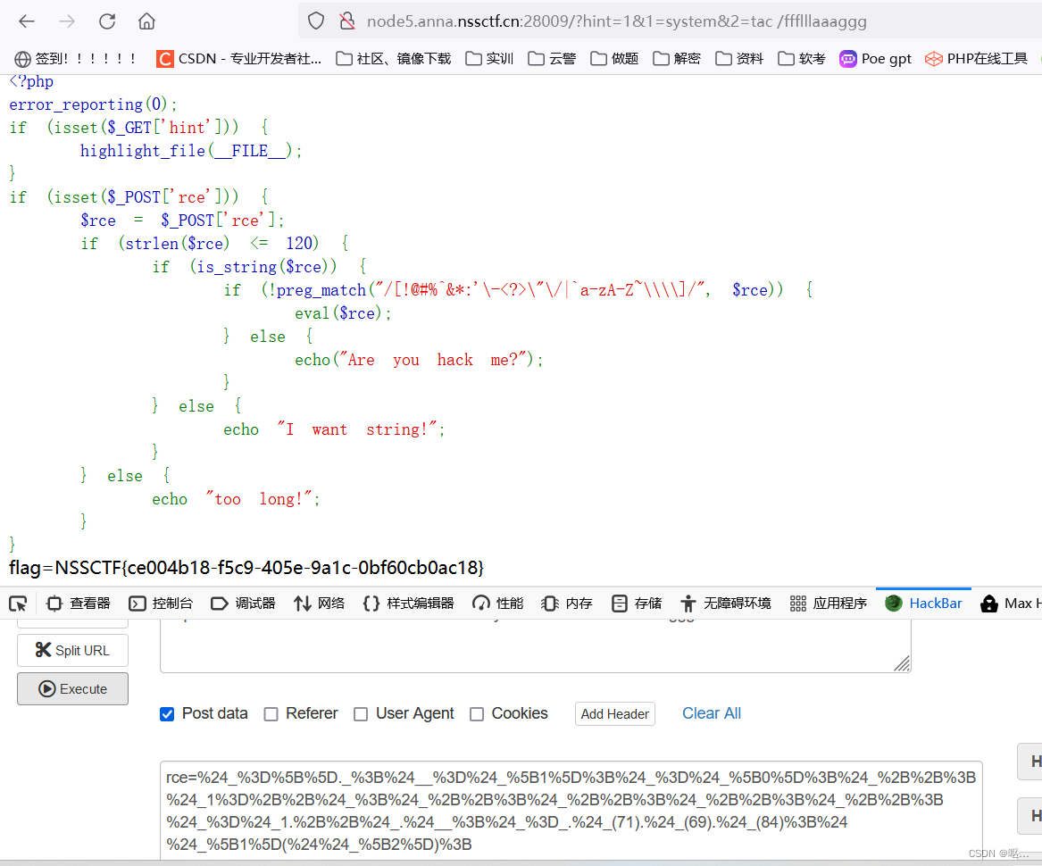The image size is (1042, 866).
Task: Click the preg_match filter code line
Action: tap(519, 290)
